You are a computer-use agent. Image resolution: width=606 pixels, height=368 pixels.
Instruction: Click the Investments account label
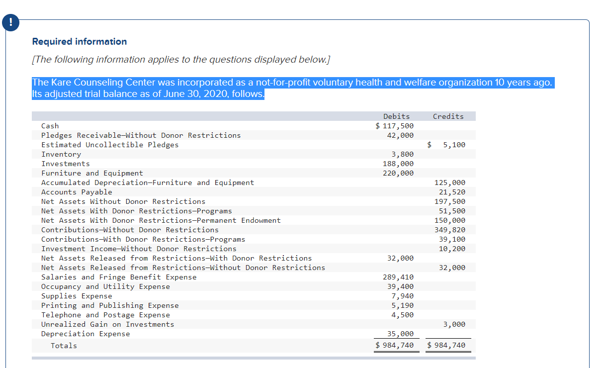(x=66, y=163)
